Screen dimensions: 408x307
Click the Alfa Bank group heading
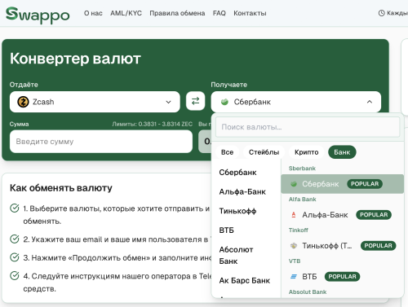pyautogui.click(x=302, y=200)
